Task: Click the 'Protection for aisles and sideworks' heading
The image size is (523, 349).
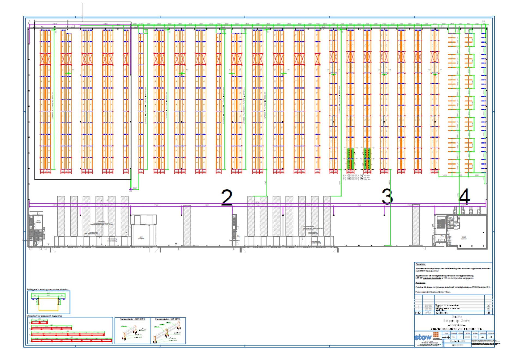Action: coord(44,316)
